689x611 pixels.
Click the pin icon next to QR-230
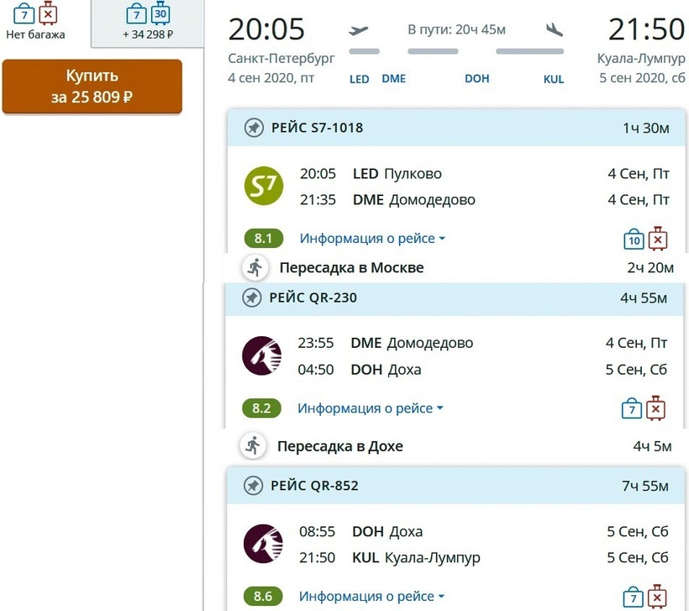(x=251, y=298)
